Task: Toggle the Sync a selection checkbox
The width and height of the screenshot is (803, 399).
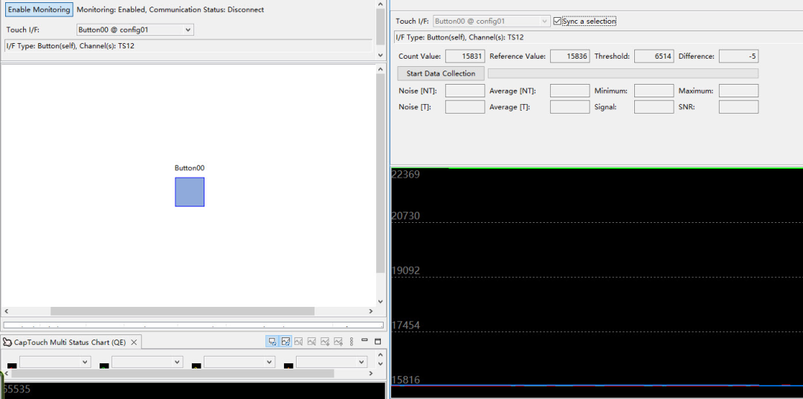Action: [558, 22]
